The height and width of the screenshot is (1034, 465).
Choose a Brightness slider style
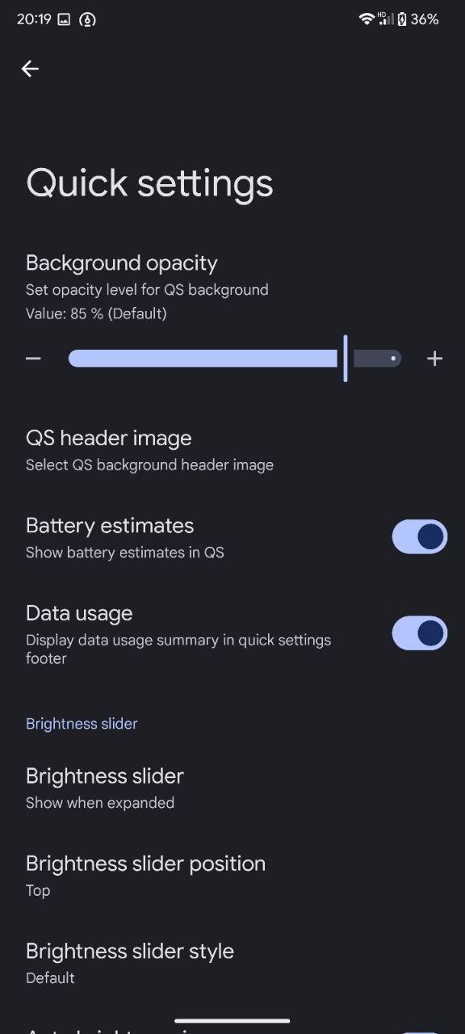click(232, 963)
